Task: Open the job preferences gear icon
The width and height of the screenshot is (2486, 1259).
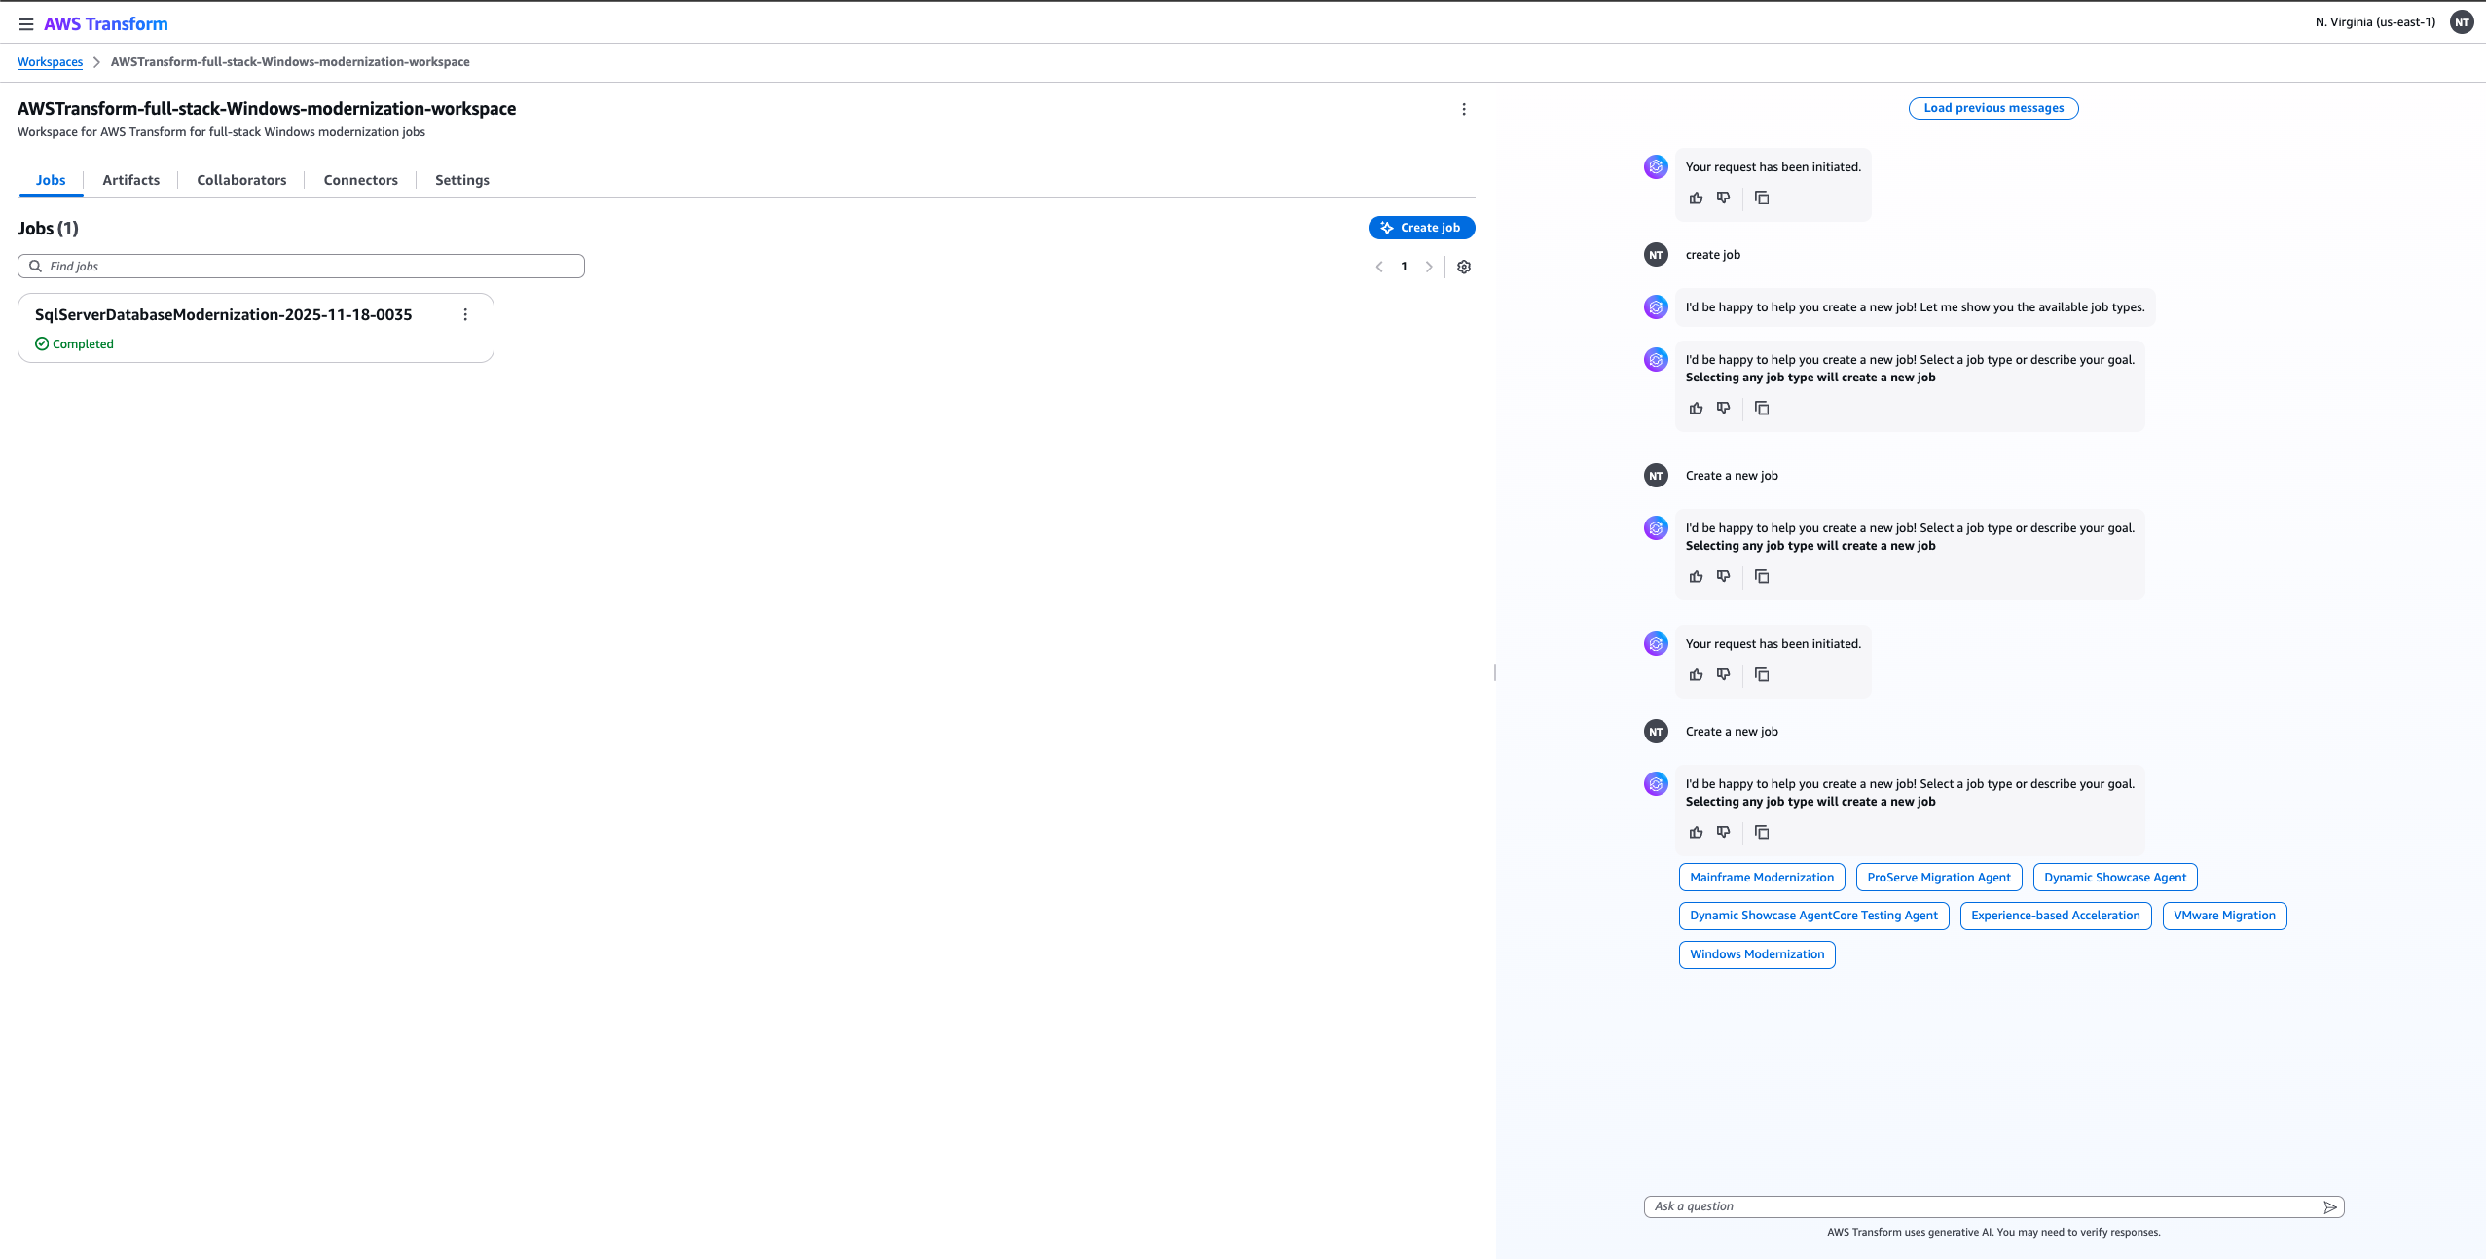Action: point(1463,267)
